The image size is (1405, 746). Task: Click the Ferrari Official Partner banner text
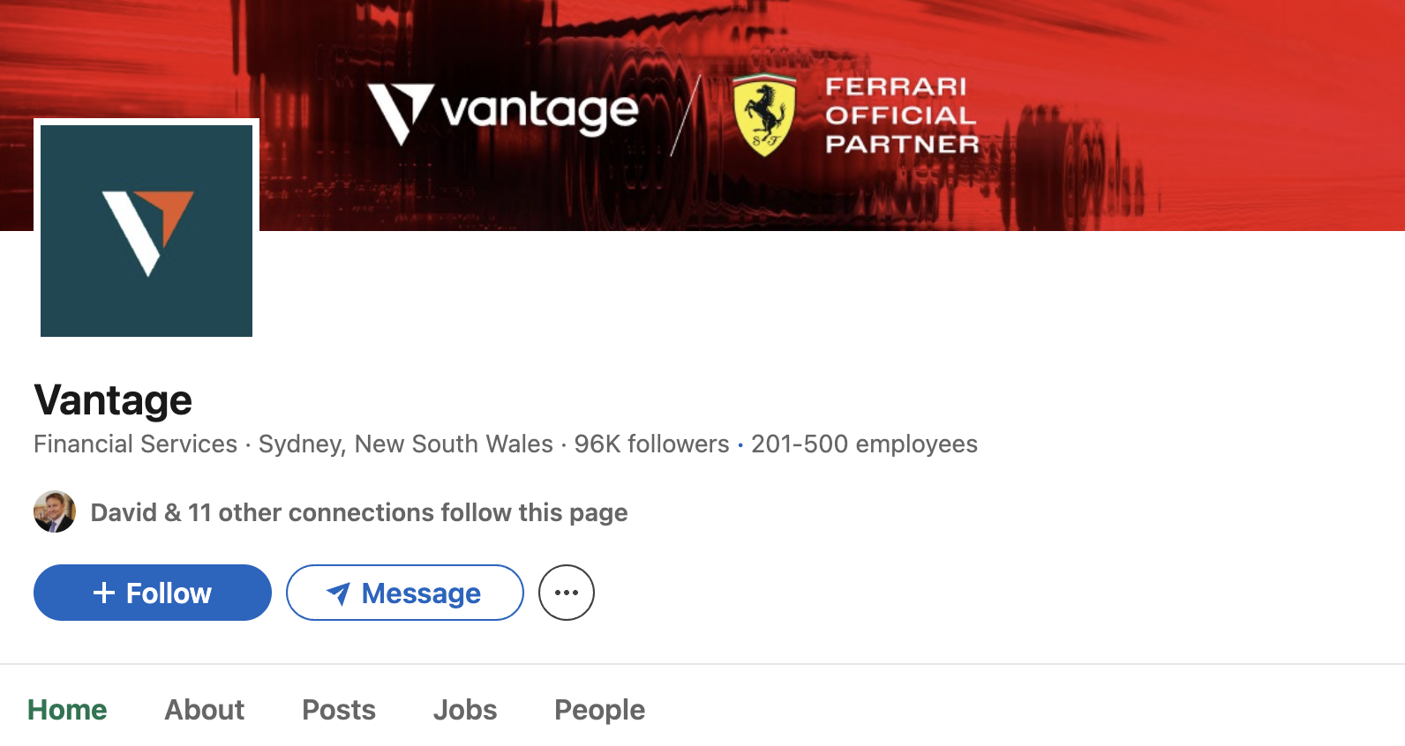tap(901, 116)
